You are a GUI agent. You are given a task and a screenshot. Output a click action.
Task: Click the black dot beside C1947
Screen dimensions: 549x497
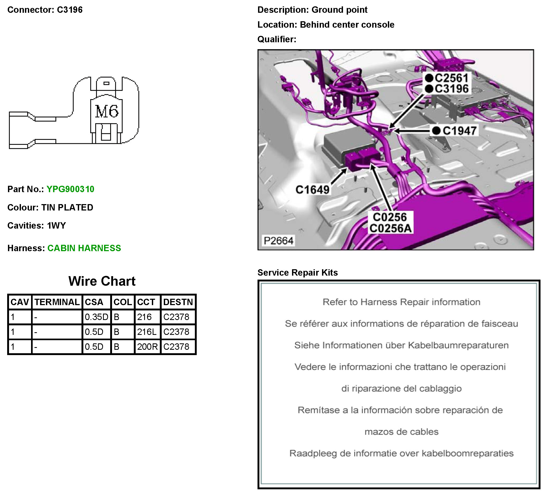click(x=436, y=130)
